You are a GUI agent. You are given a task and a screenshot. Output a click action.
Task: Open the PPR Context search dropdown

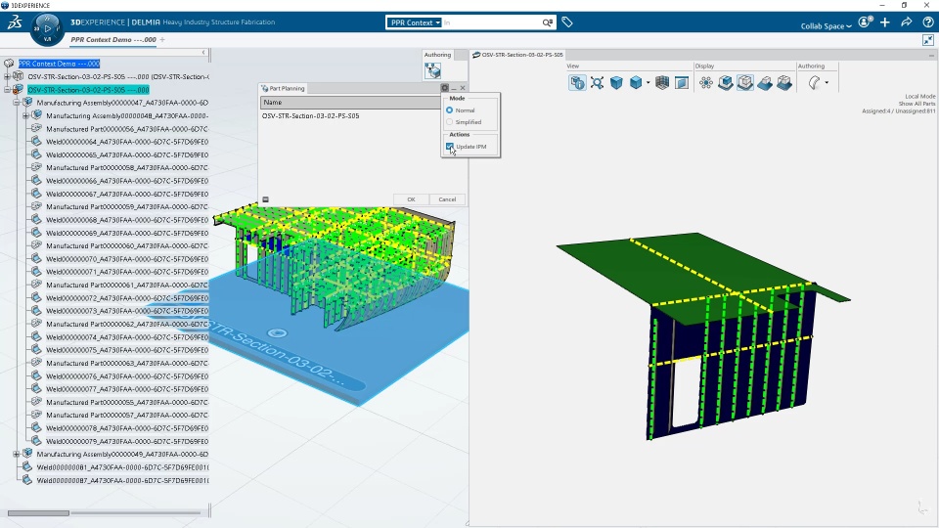click(x=414, y=22)
